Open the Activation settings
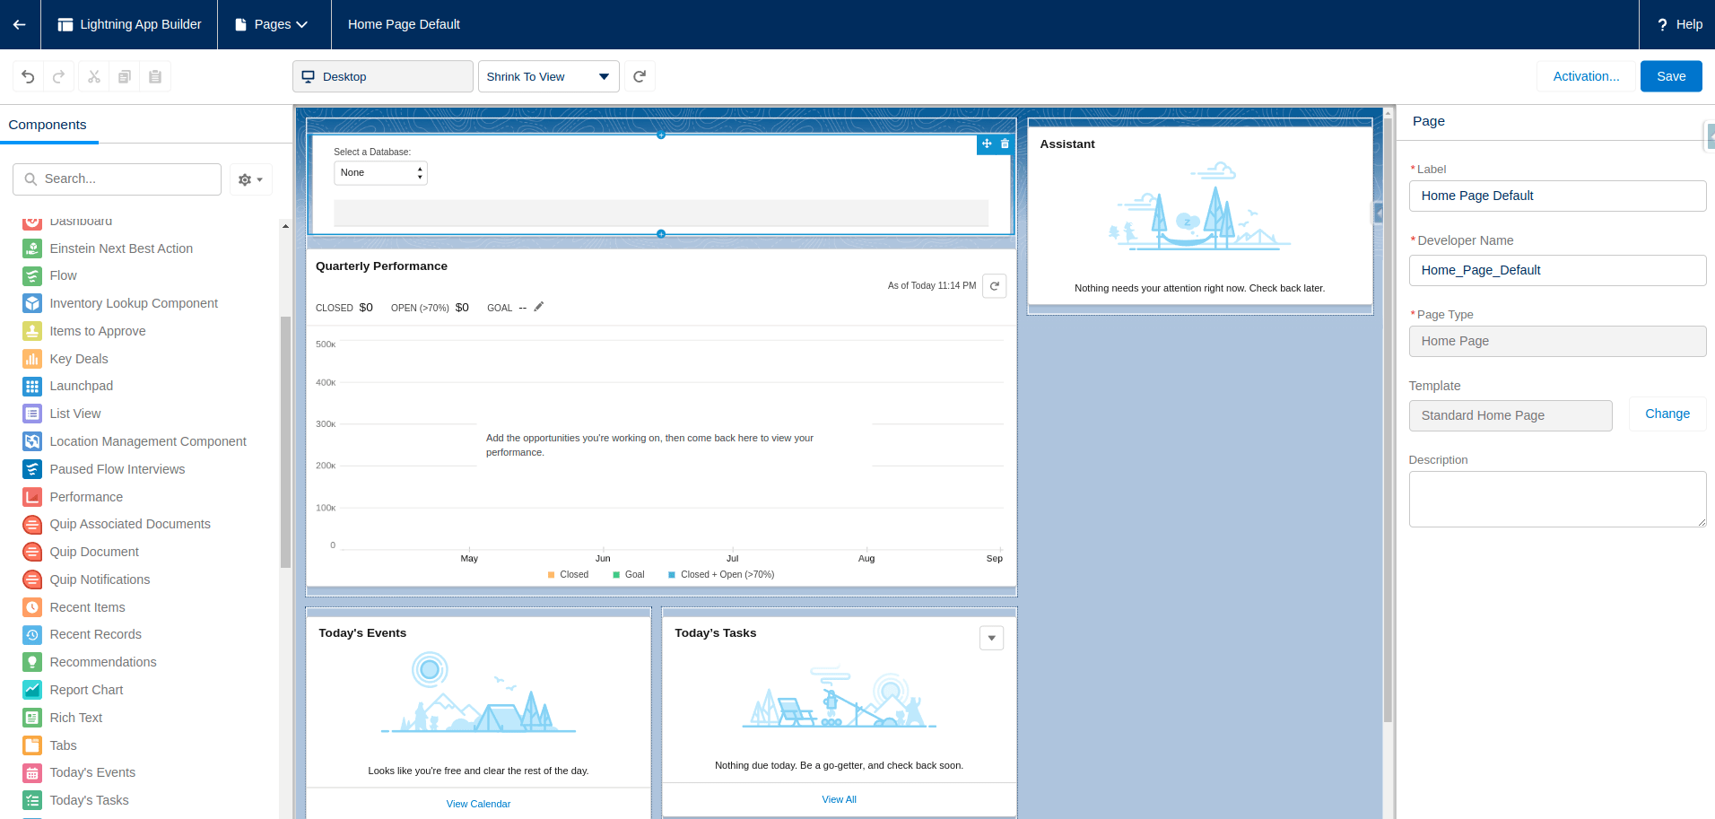1715x819 pixels. coord(1585,76)
